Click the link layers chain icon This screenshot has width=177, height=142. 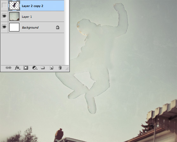(8, 68)
